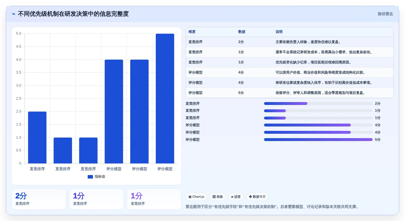This screenshot has height=221, width=405.
Task: Select the 数据卡片 chip
Action: coord(257,197)
